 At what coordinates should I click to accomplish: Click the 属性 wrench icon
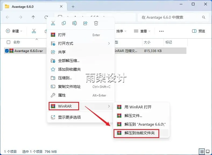click(53, 95)
